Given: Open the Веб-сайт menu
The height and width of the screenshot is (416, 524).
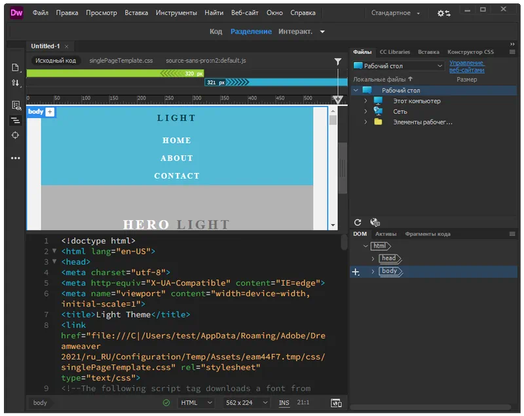Looking at the screenshot, I should tap(244, 12).
